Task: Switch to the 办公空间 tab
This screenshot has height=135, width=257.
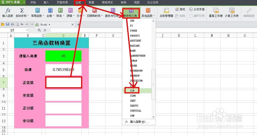Action: [x=153, y=3]
